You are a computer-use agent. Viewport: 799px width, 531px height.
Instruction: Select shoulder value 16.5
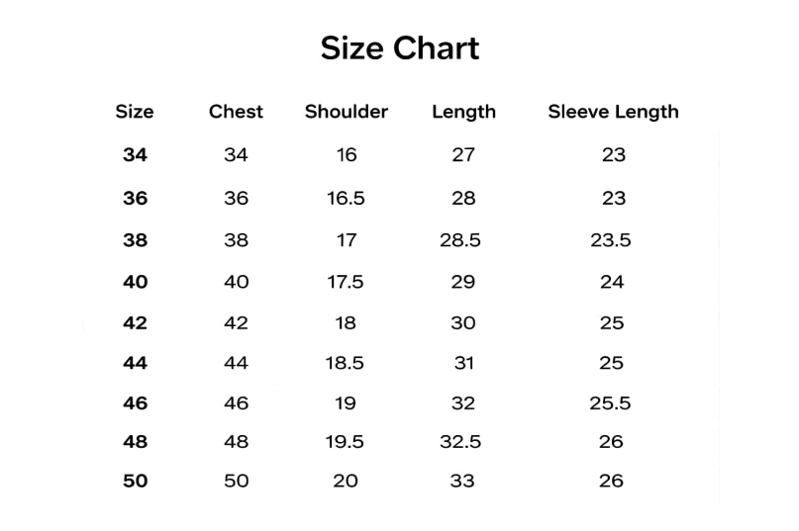(346, 199)
